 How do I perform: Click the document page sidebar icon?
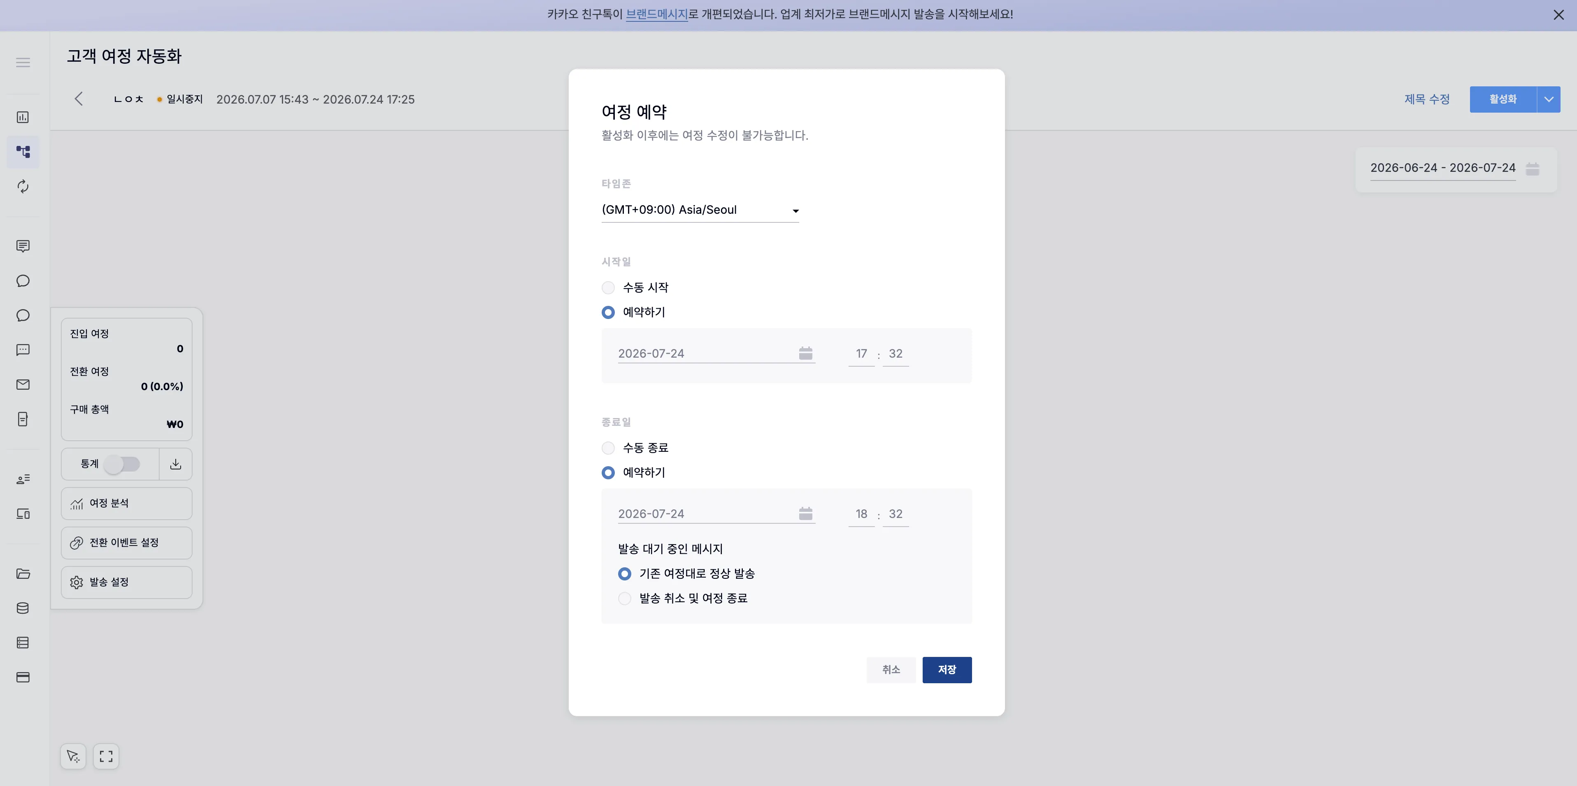(x=23, y=419)
